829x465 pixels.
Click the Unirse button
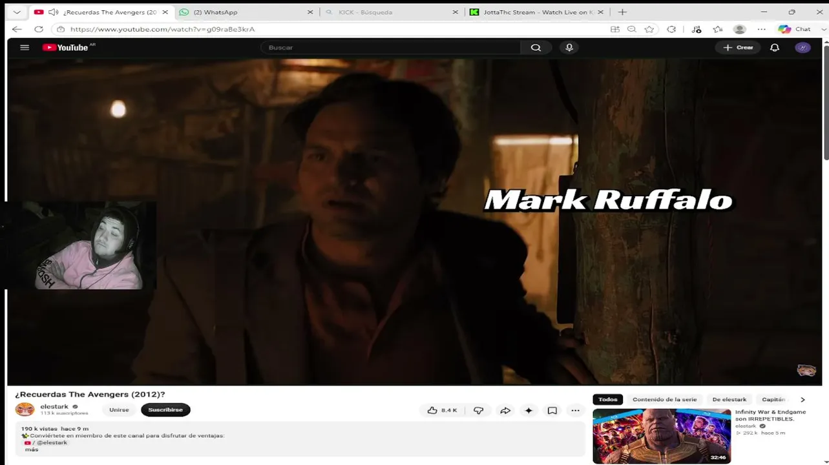tap(119, 409)
